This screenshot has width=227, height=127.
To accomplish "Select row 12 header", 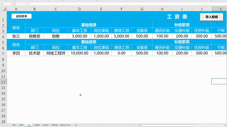I will click(3, 81).
